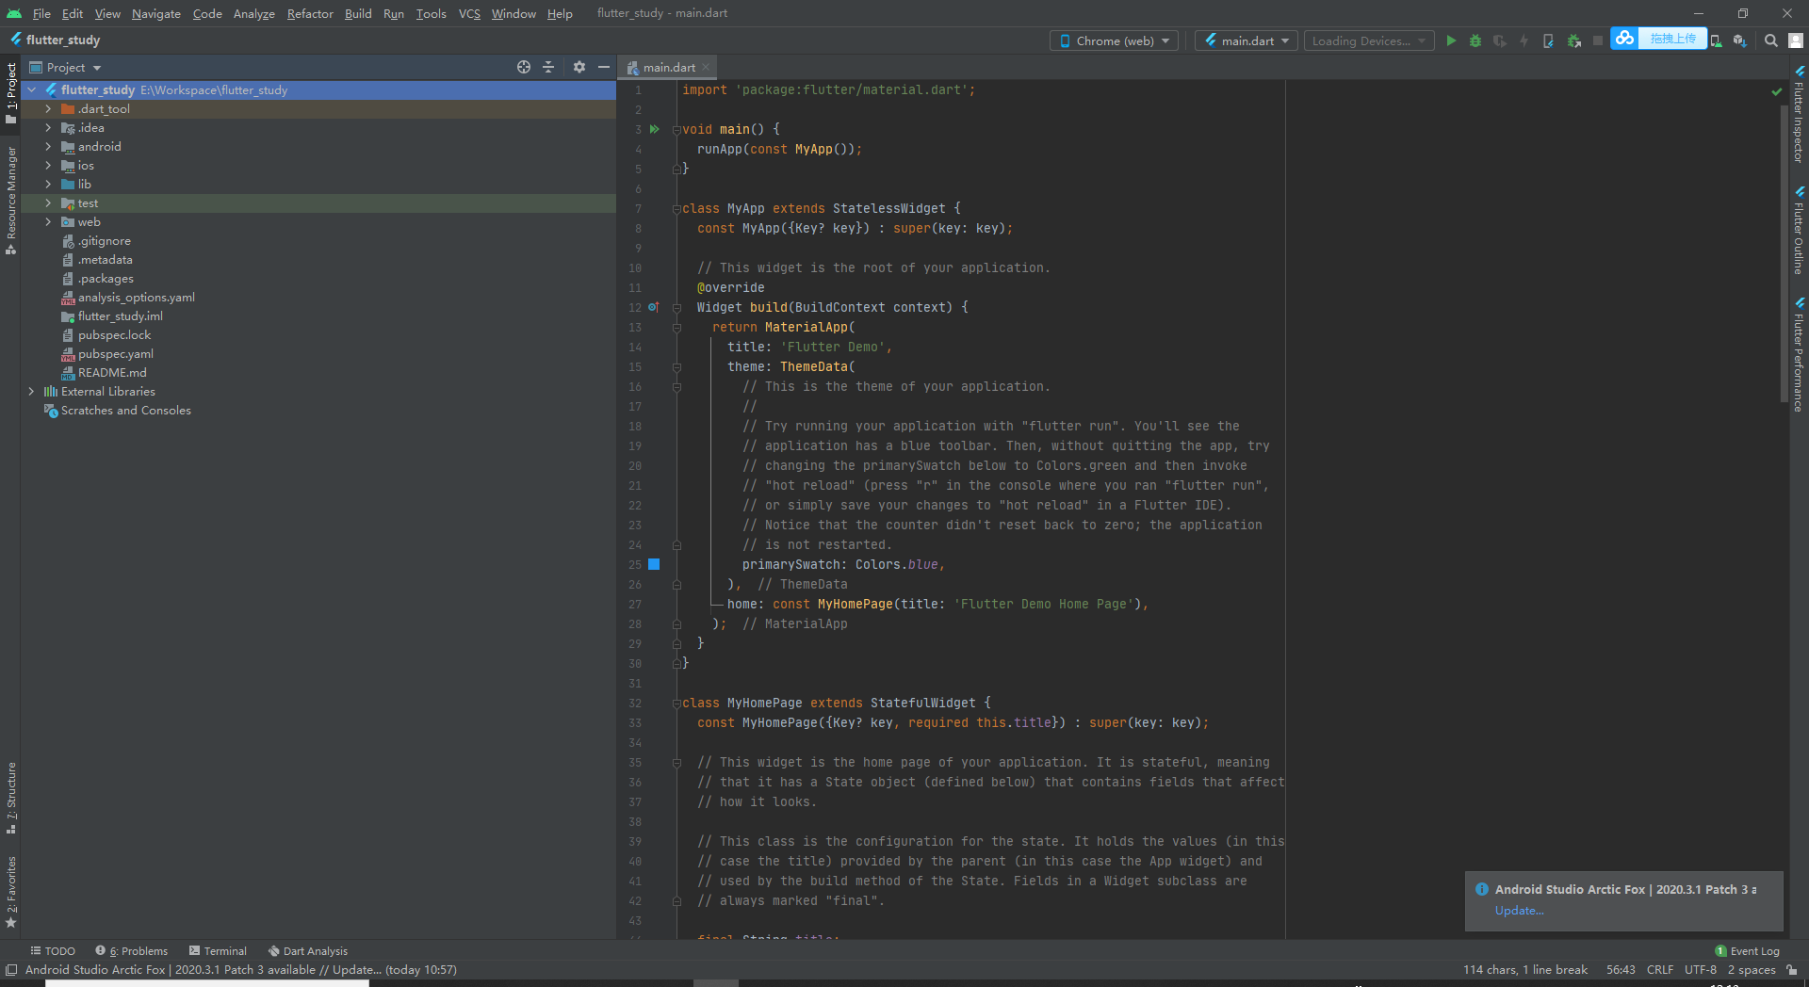
Task: Change CRLF line separator in status bar
Action: coord(1660,970)
